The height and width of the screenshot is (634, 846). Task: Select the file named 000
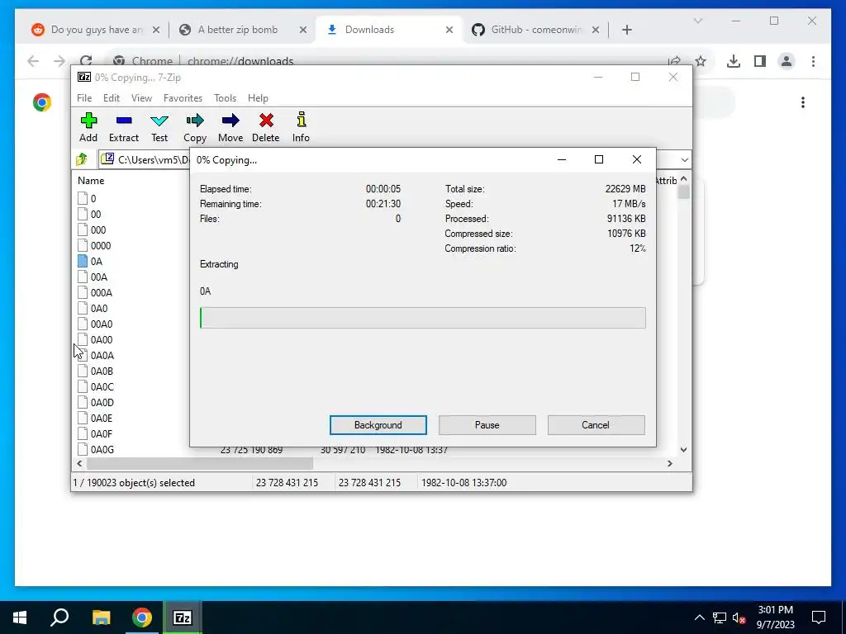click(92, 229)
